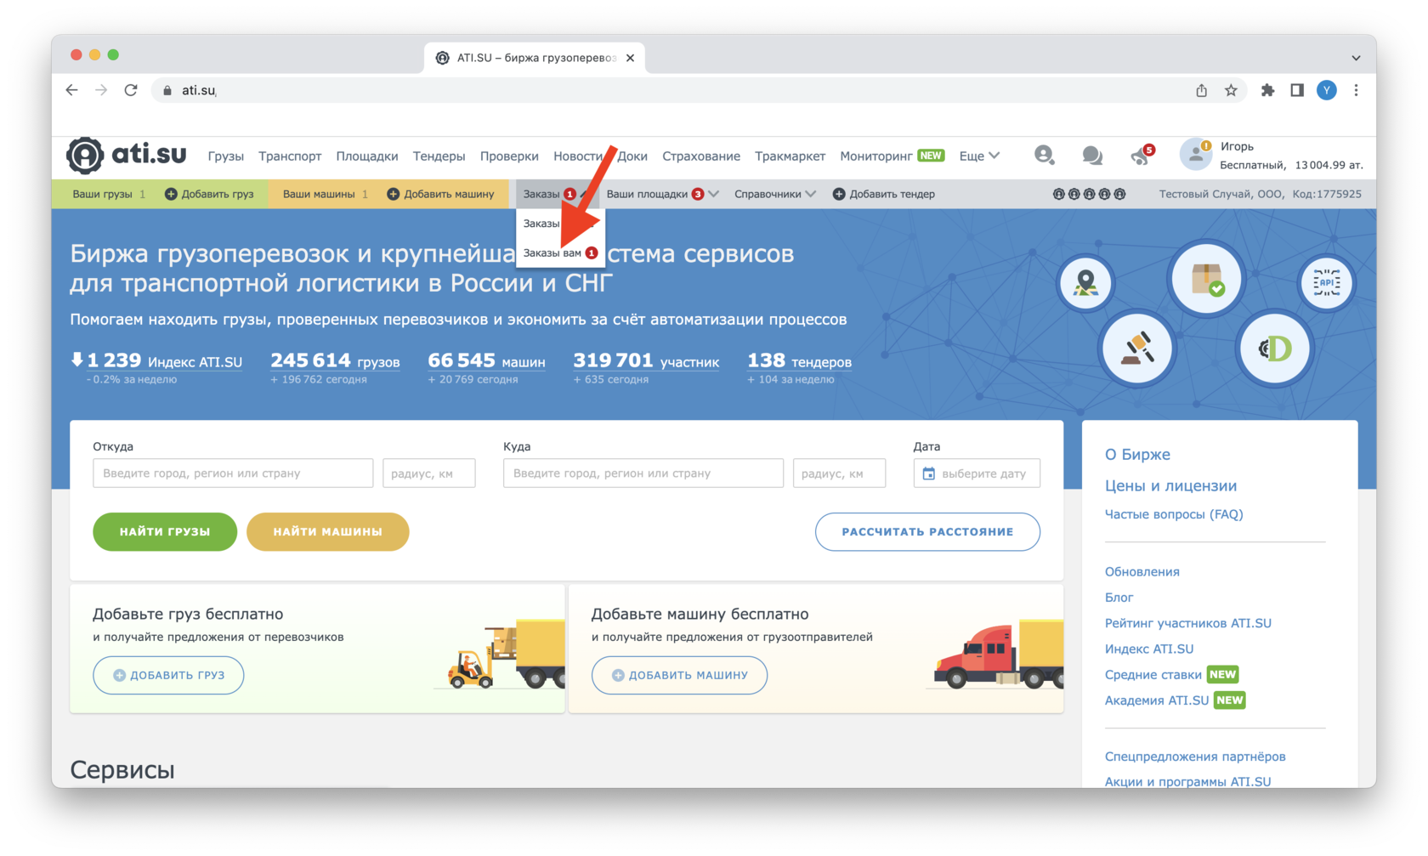This screenshot has width=1428, height=856.
Task: Click the API service circle icon
Action: (x=1326, y=282)
